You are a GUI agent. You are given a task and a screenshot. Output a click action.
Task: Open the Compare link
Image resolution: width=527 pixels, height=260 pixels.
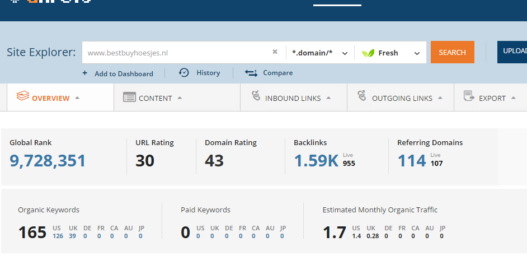coord(277,73)
